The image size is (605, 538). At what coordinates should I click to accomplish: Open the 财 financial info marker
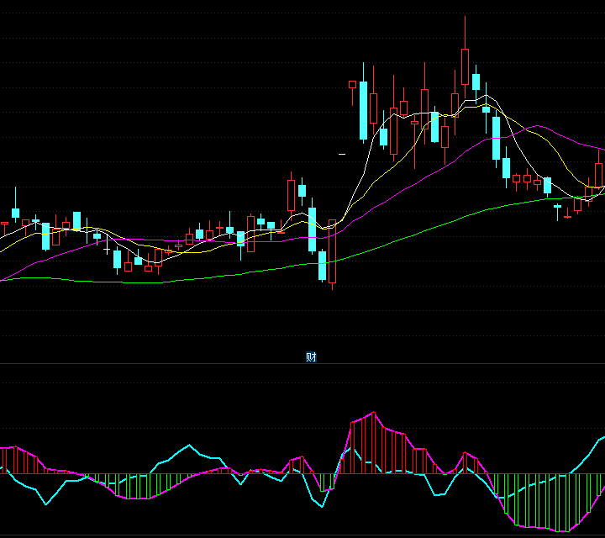click(x=311, y=357)
